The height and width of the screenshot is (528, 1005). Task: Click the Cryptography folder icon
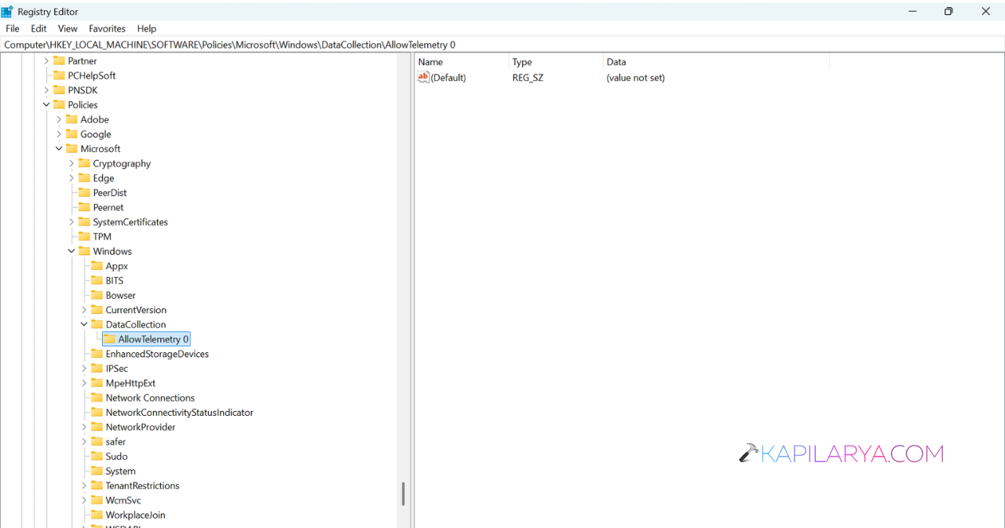pyautogui.click(x=84, y=163)
